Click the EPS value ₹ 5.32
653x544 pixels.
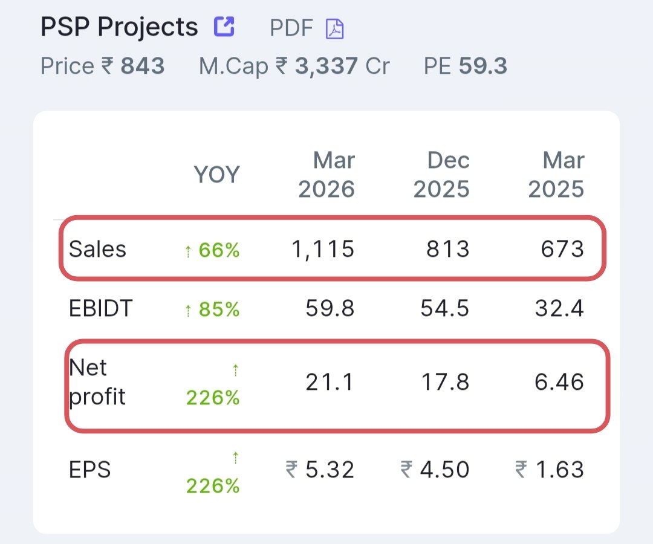pyautogui.click(x=320, y=470)
